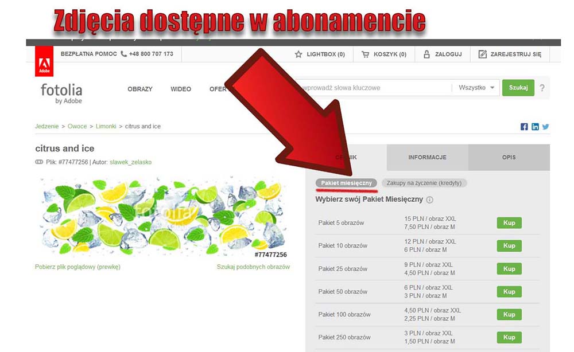Screen dimensions: 574x352
Task: Open the OBRAZY menu
Action: [x=140, y=89]
